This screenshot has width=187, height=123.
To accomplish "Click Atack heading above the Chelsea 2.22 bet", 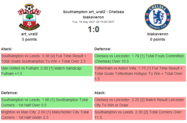I will (100, 93).
